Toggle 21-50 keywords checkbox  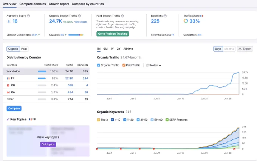(138, 120)
